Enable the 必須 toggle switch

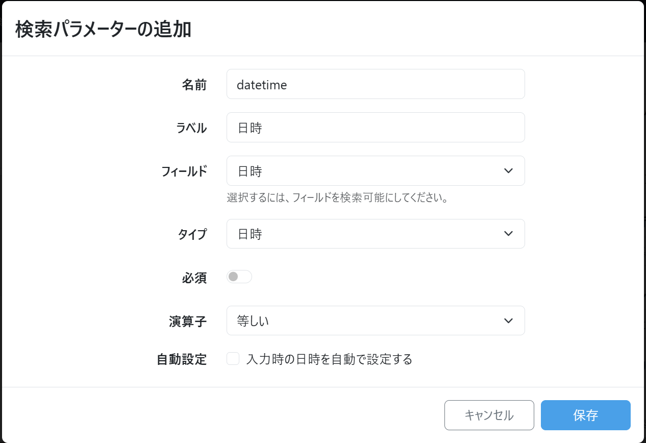[239, 277]
